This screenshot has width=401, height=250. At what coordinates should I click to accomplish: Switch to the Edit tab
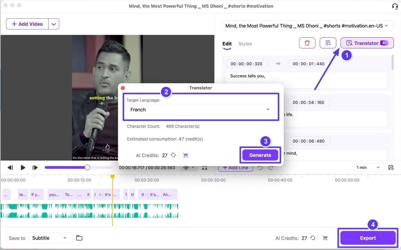click(227, 44)
